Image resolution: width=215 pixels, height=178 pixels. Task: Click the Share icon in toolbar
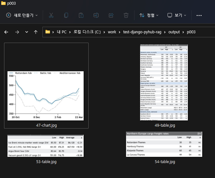pyautogui.click(x=111, y=15)
